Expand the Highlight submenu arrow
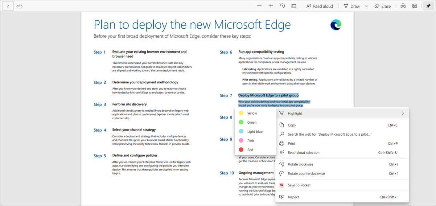The width and height of the screenshot is (436, 206). (x=403, y=114)
